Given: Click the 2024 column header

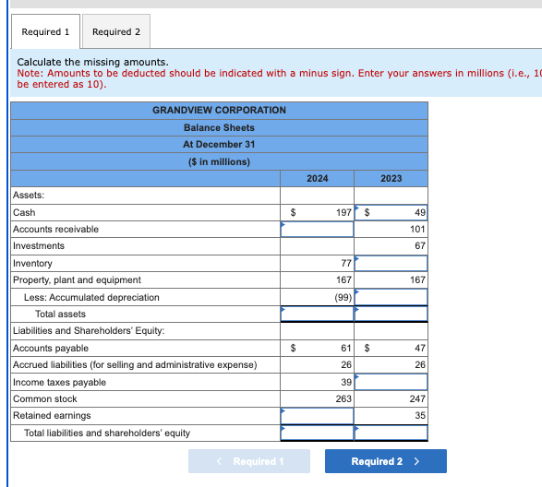Looking at the screenshot, I should [318, 179].
